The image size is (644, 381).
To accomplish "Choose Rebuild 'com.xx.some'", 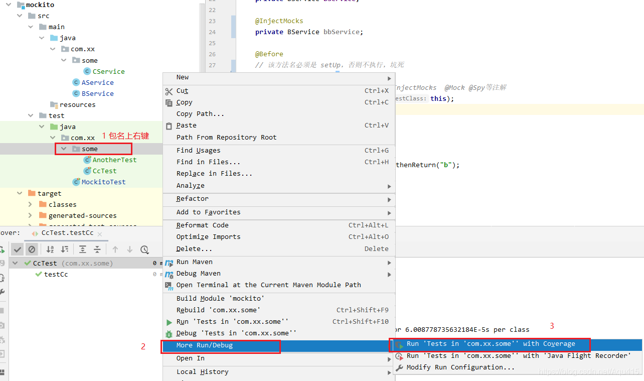I will coord(279,310).
